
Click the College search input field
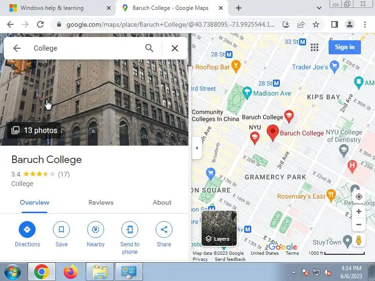(86, 48)
